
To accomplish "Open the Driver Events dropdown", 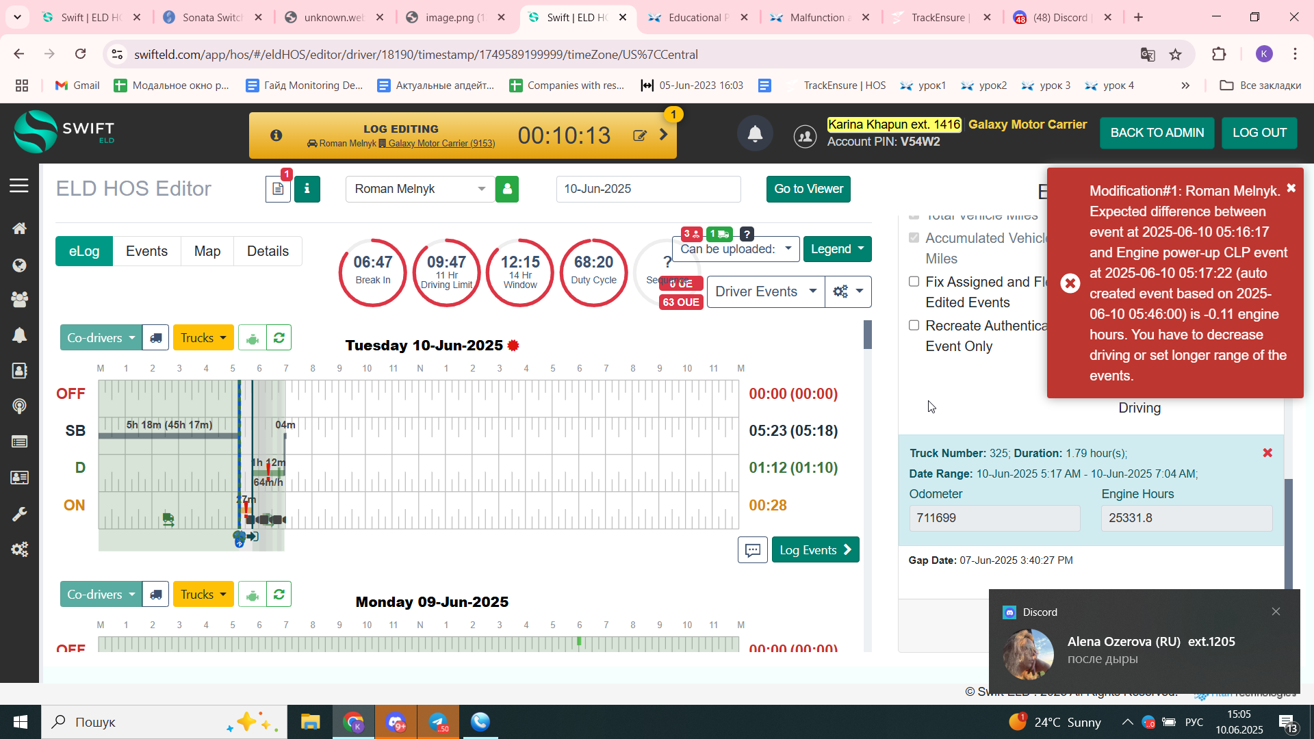I will coord(765,292).
